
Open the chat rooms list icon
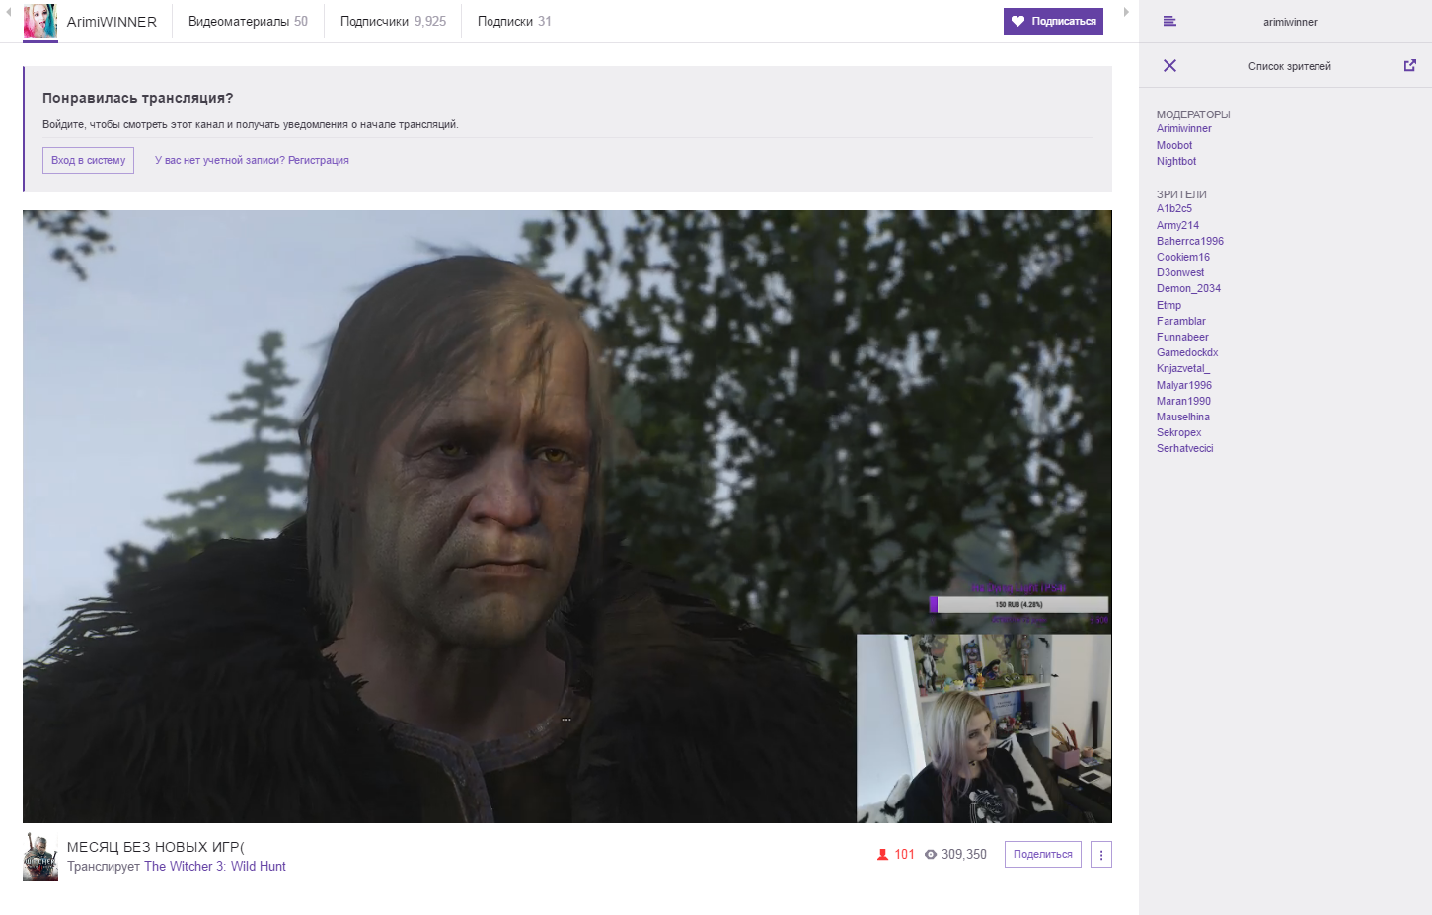1169,21
